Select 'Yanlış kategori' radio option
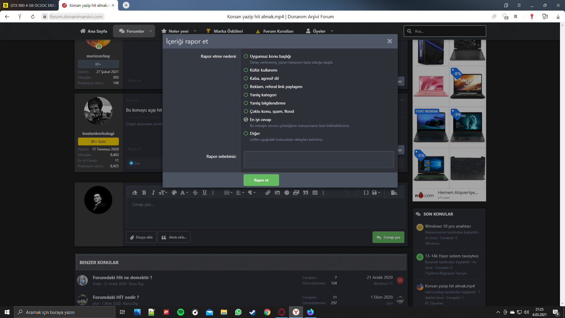This screenshot has height=318, width=565. click(246, 95)
